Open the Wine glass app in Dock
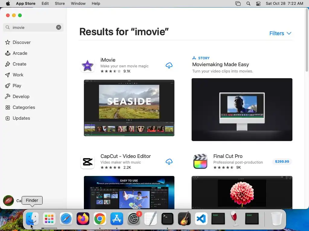The height and width of the screenshot is (231, 309). (234, 219)
